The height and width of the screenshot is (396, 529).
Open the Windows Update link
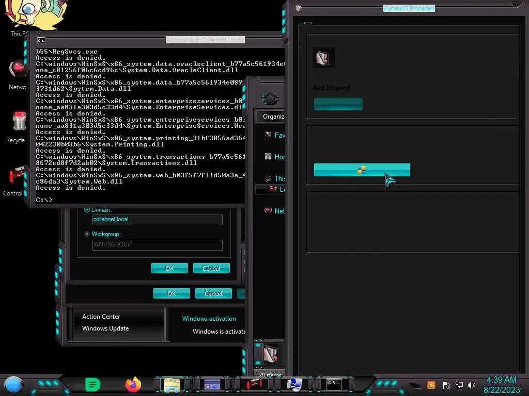coord(105,328)
